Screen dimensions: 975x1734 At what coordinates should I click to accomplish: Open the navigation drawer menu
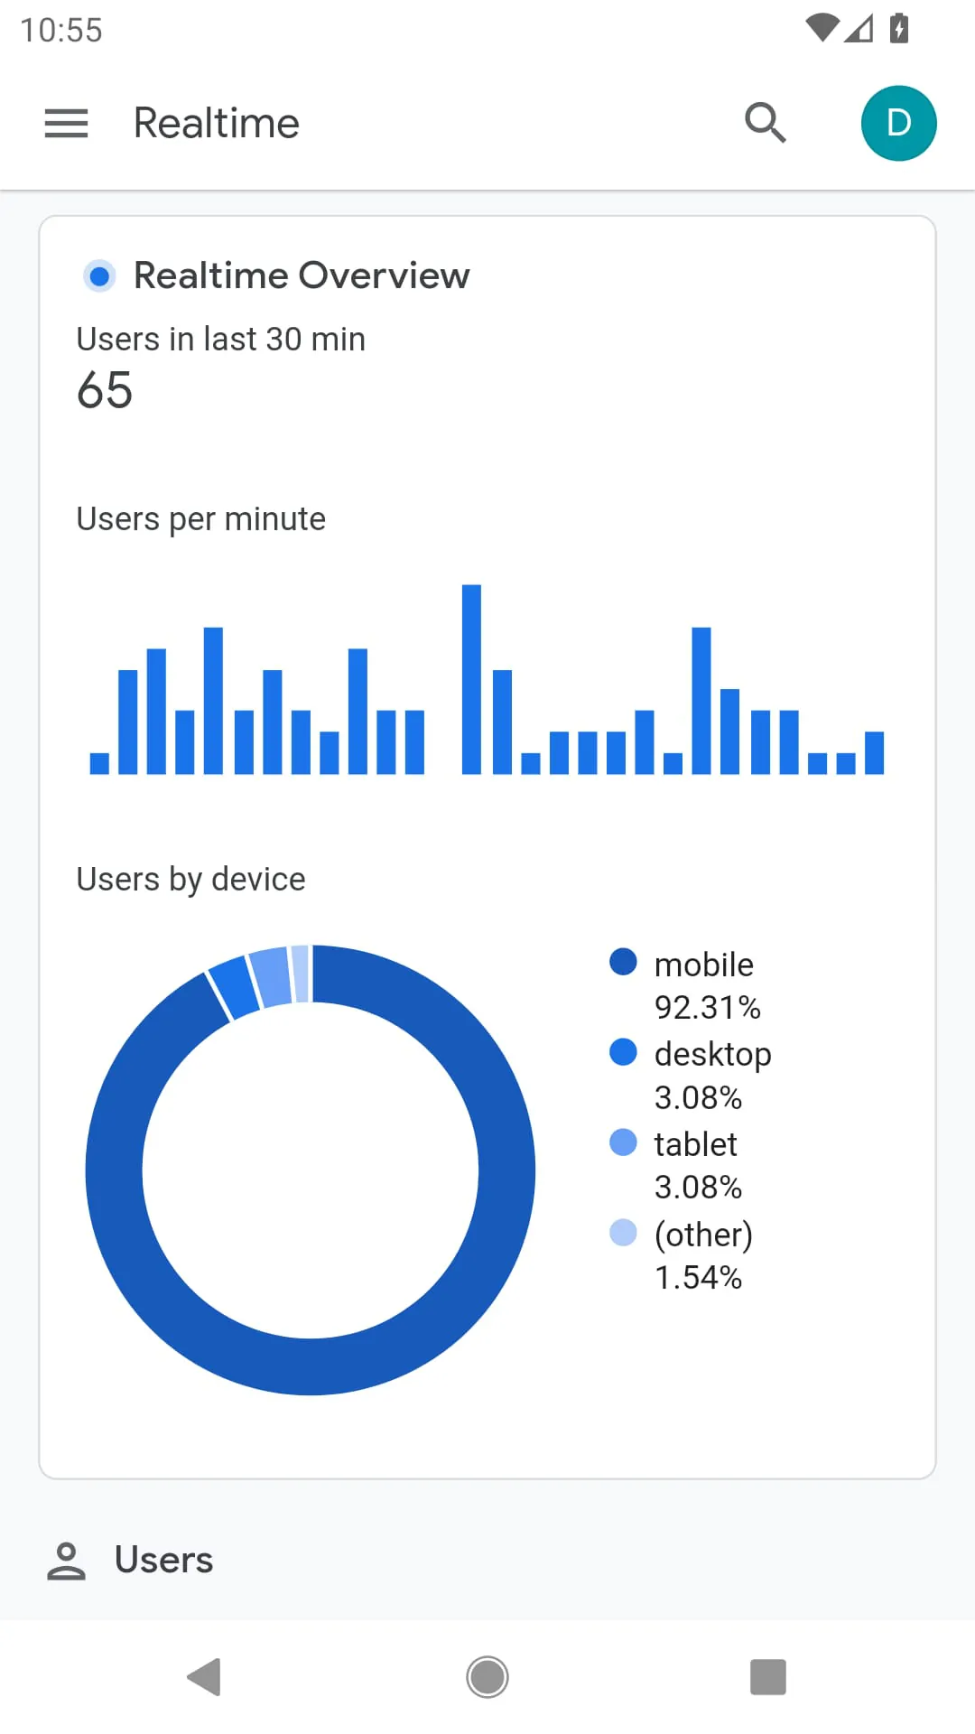pos(65,123)
